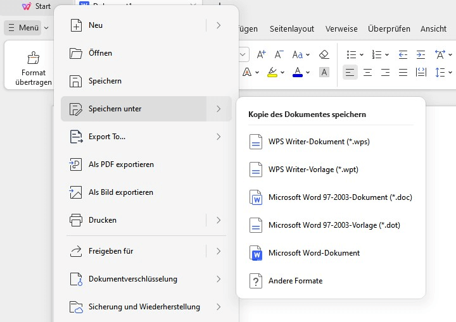Open the numbered list dropdown arrow

click(x=387, y=54)
